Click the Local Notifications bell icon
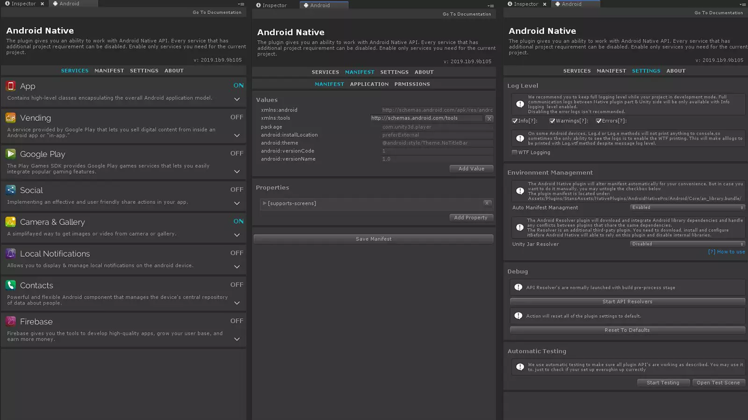Viewport: 748px width, 420px height. pos(10,253)
